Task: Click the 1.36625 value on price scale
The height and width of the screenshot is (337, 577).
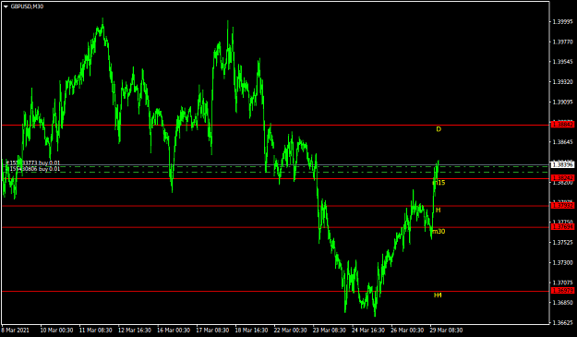Action: tap(562, 322)
